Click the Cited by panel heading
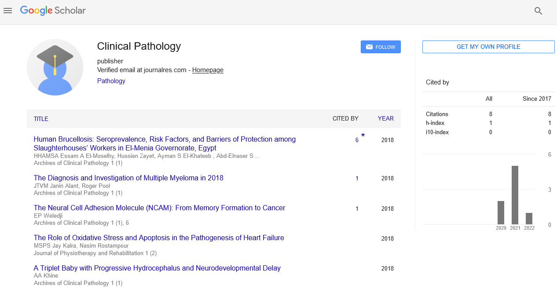The image size is (557, 289). click(437, 82)
